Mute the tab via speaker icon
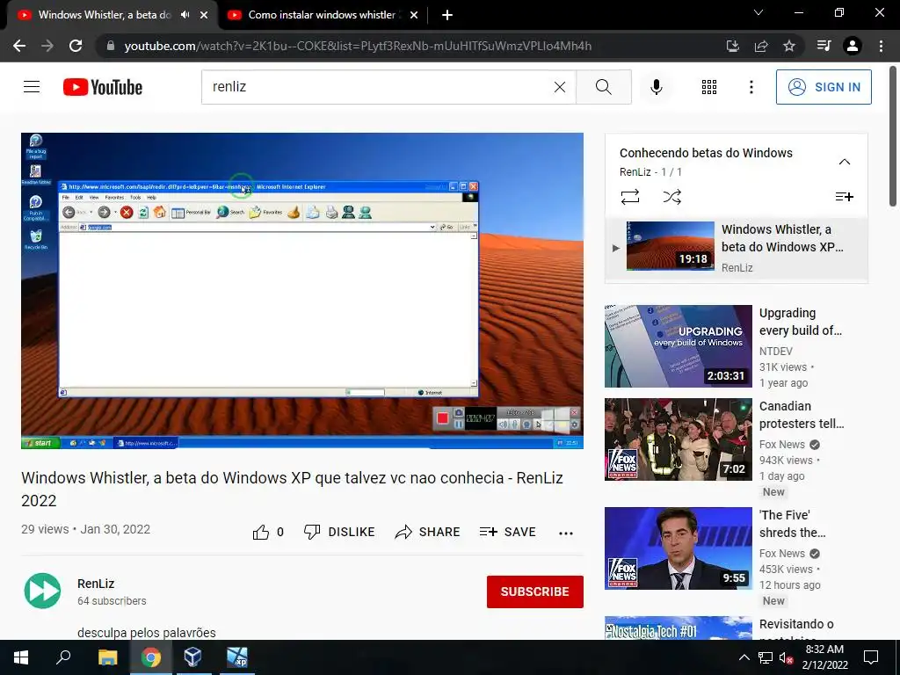This screenshot has height=675, width=900. (185, 15)
